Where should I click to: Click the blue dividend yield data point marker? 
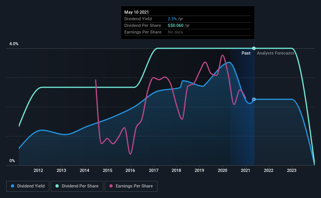254,99
